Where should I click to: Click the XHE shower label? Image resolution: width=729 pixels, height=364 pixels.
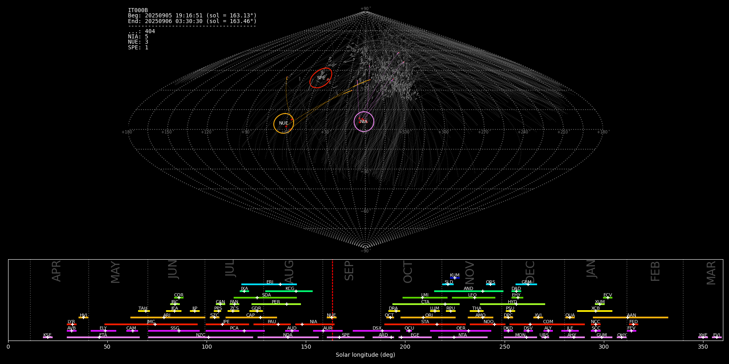click(703, 335)
